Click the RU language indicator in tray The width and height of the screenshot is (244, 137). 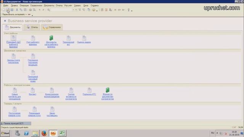[x=213, y=133]
